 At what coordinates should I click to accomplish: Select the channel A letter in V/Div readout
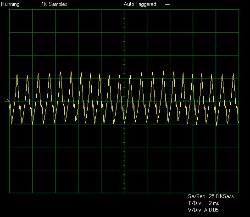206,210
